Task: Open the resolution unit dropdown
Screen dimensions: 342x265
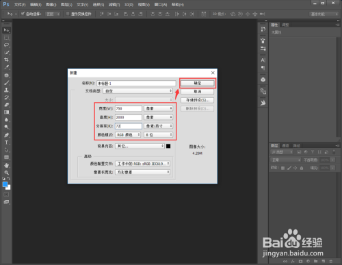Action: coord(158,126)
